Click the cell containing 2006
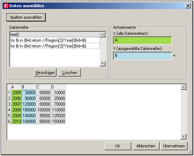 pos(16,98)
